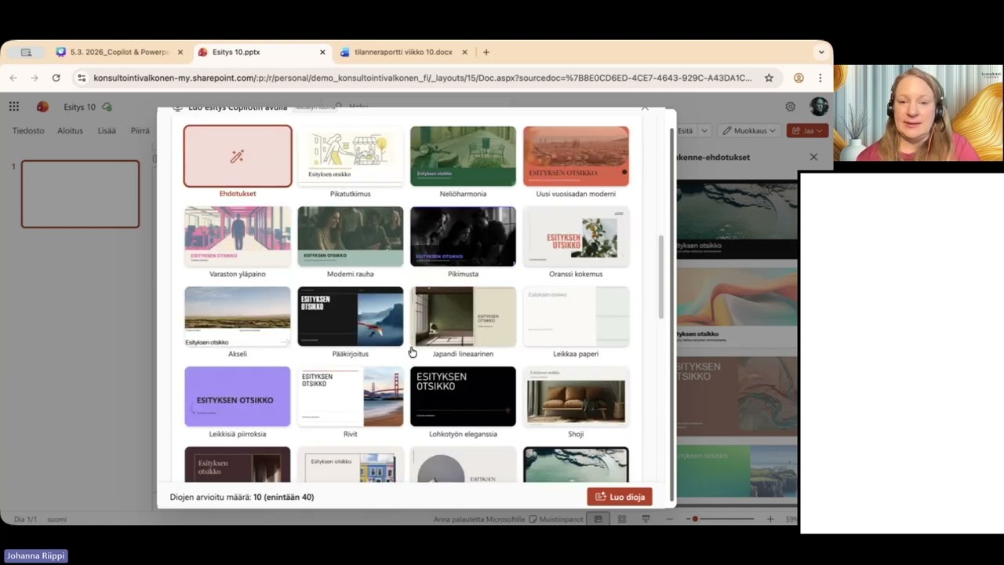
Task: Open the account profile picture
Action: (819, 107)
